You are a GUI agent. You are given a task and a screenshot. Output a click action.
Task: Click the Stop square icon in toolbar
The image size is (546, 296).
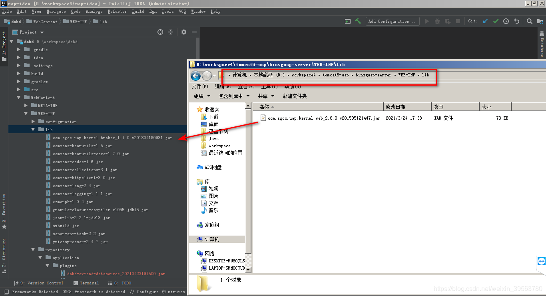[x=458, y=21]
